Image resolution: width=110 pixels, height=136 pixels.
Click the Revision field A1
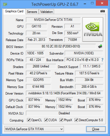73,26
